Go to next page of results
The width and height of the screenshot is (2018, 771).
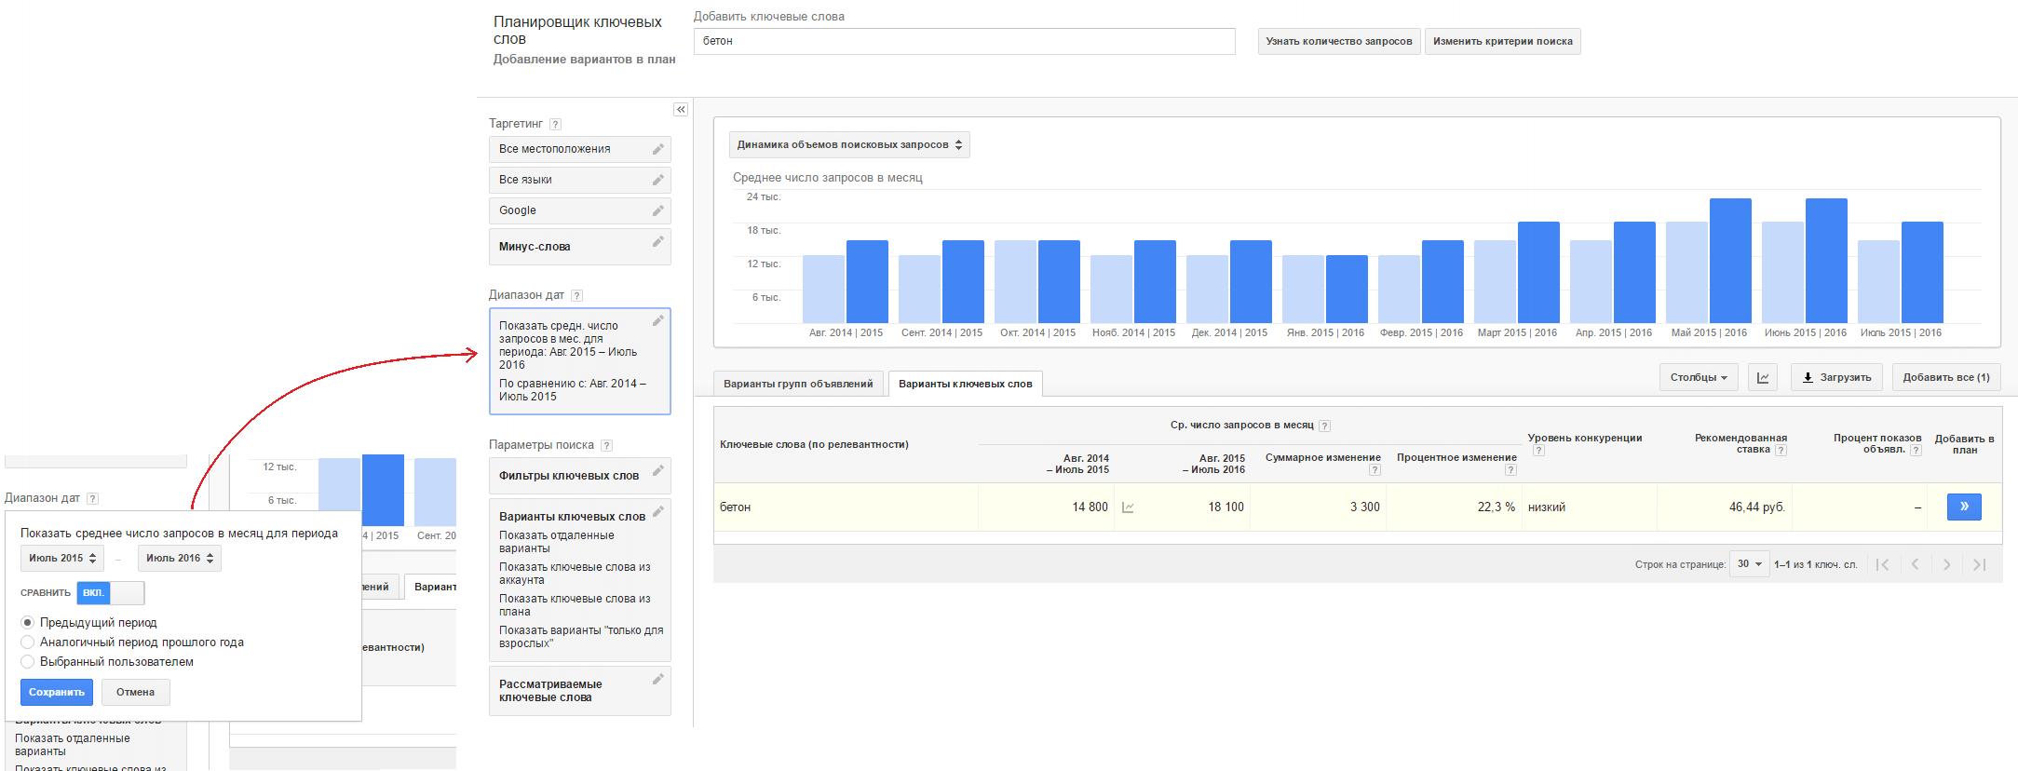pyautogui.click(x=1947, y=564)
